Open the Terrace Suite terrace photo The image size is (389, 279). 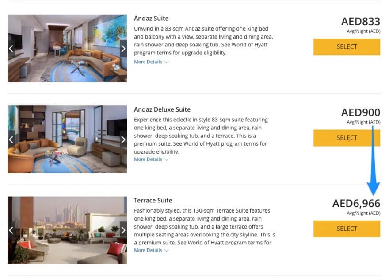click(67, 230)
